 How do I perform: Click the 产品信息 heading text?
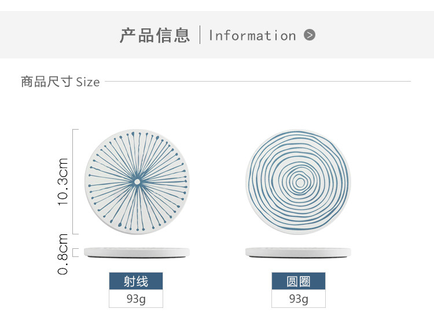[155, 35]
